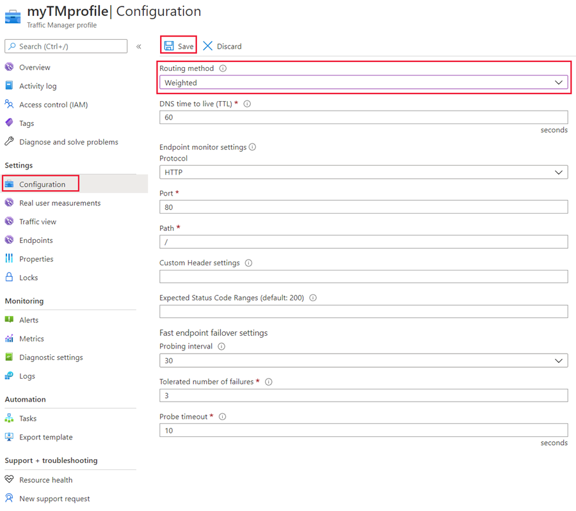Click New support request link

(x=54, y=499)
